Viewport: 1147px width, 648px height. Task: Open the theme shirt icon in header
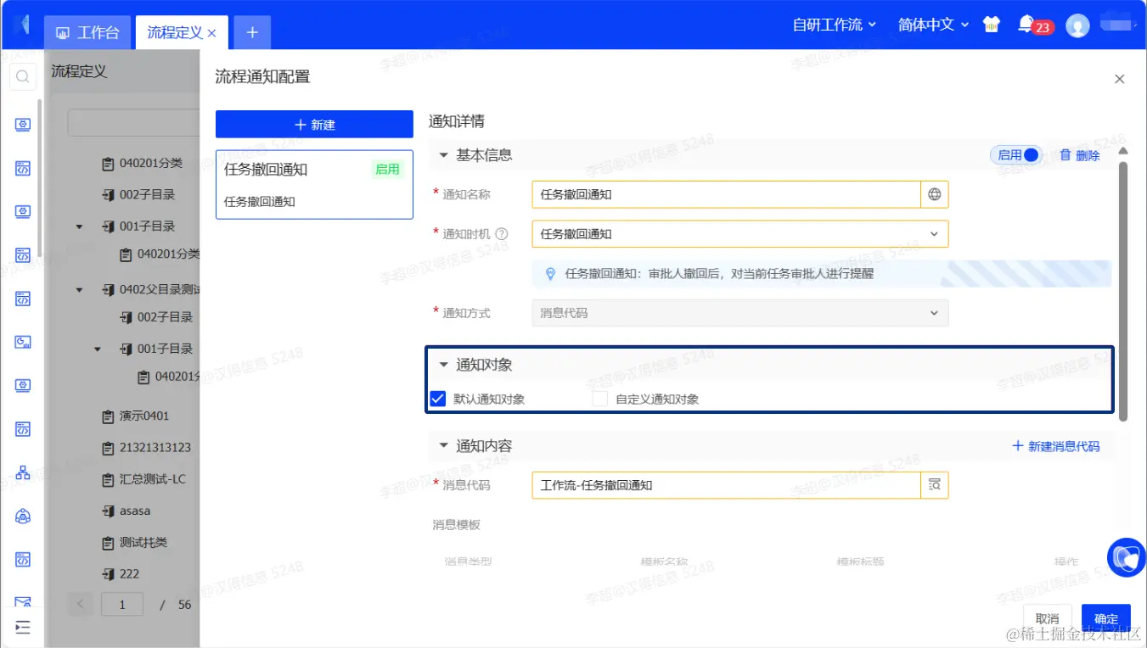992,25
